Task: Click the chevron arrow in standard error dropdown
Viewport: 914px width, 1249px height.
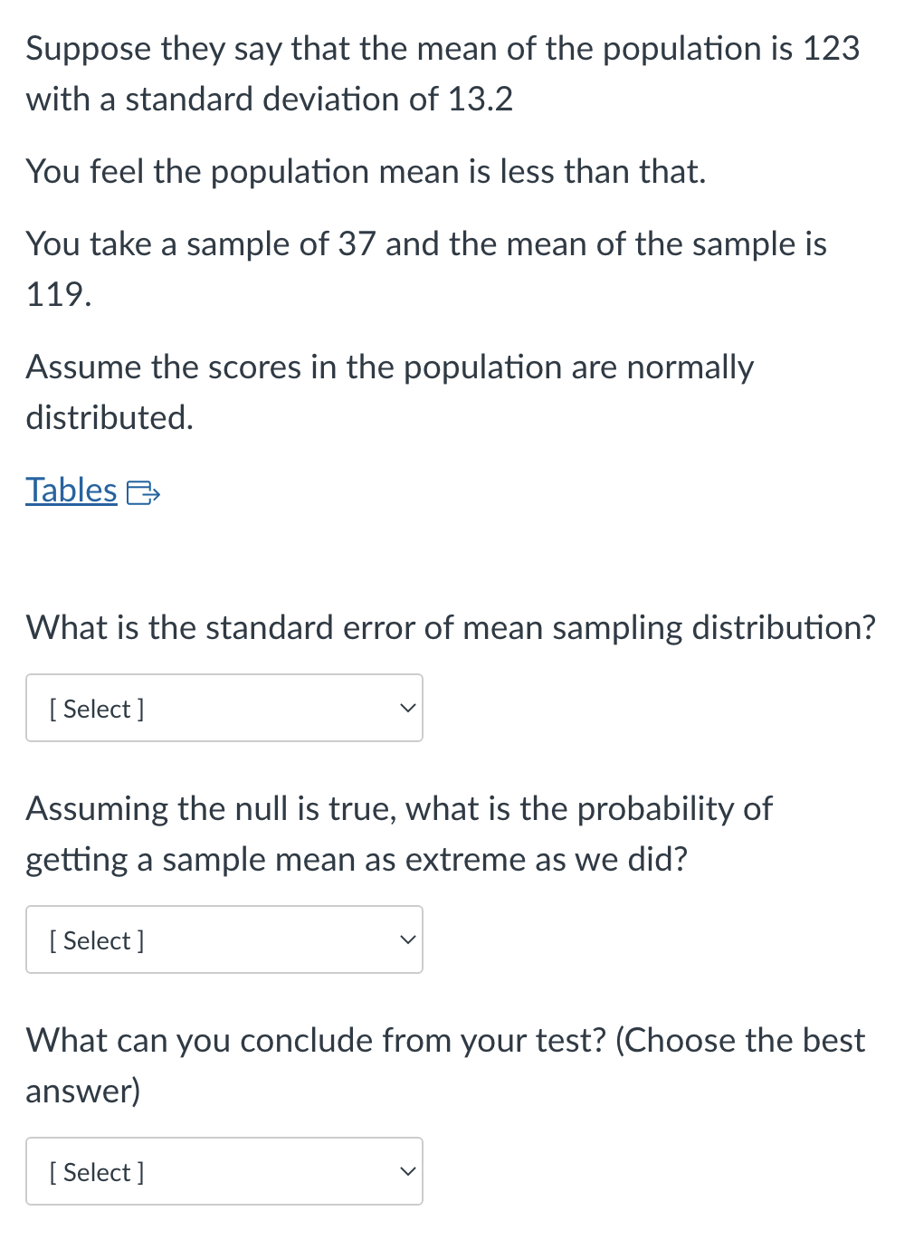Action: click(408, 708)
